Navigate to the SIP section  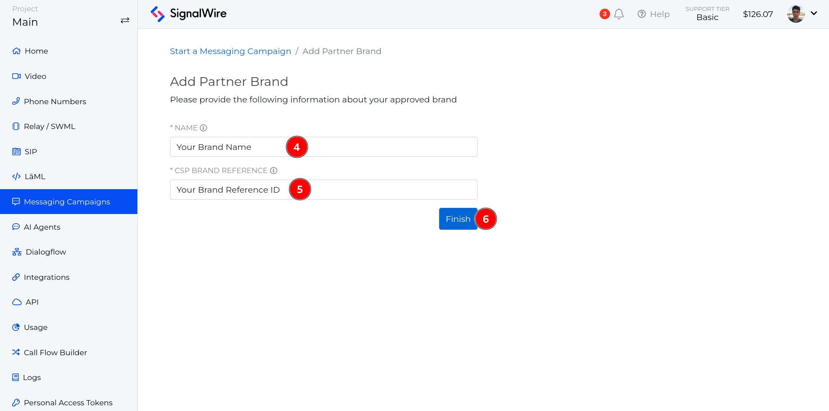click(30, 151)
